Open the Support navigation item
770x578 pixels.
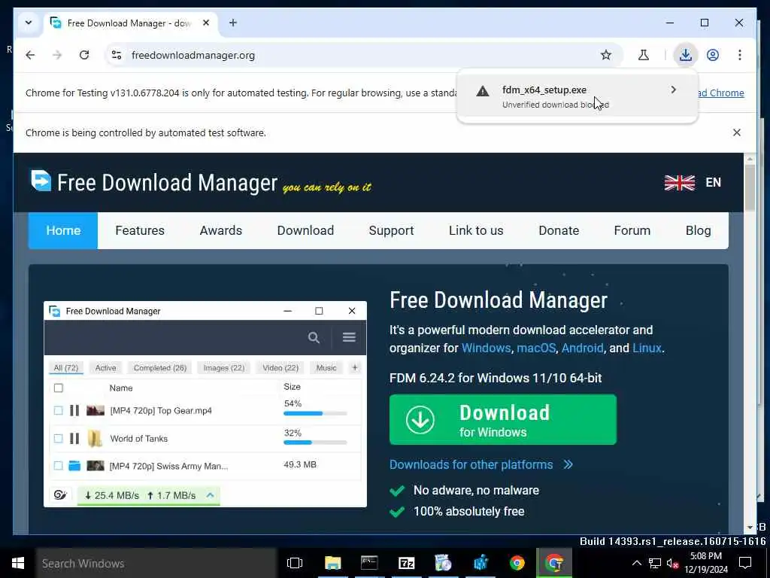(x=391, y=230)
